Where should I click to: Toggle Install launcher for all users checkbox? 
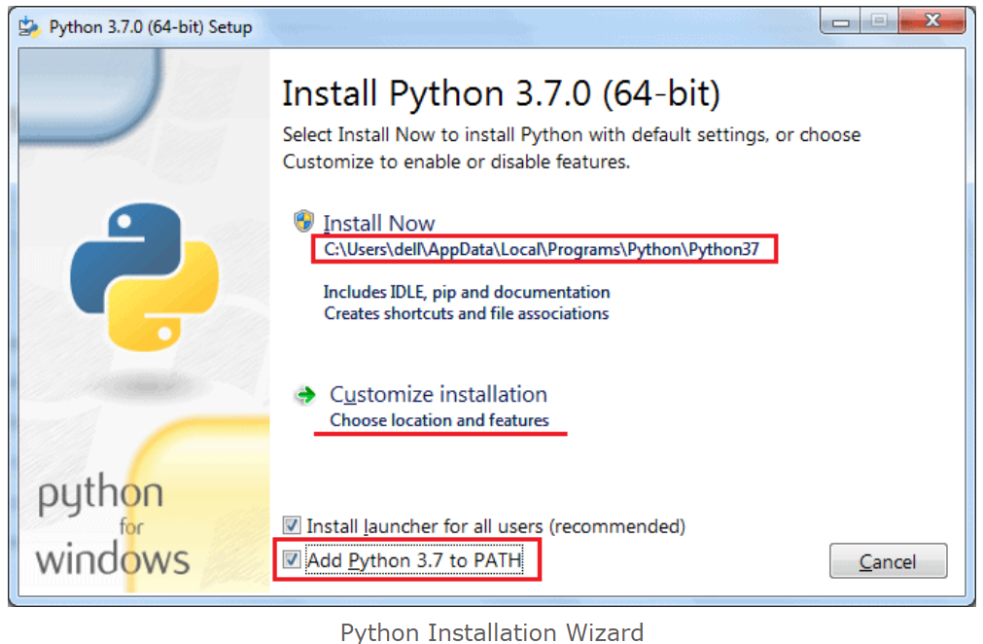(x=292, y=525)
